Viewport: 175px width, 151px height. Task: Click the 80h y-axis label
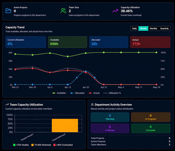[x=10, y=53]
